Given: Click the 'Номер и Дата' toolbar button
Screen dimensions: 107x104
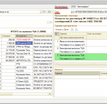Looking at the screenshot, I should tap(62, 29).
